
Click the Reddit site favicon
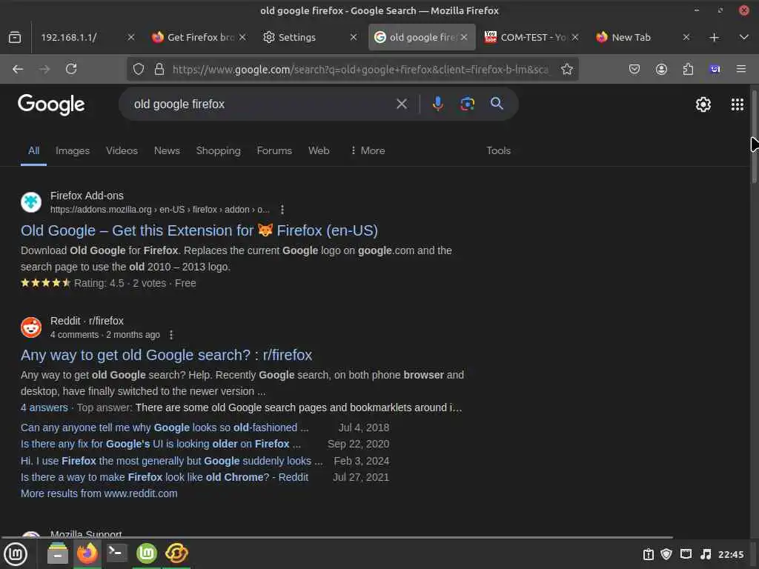point(31,327)
